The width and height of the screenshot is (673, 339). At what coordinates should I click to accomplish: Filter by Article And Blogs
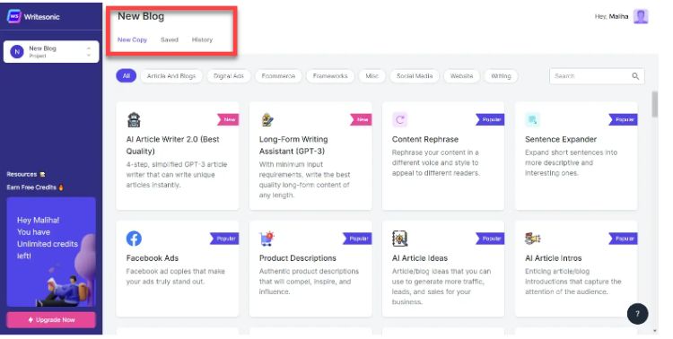[x=171, y=76]
